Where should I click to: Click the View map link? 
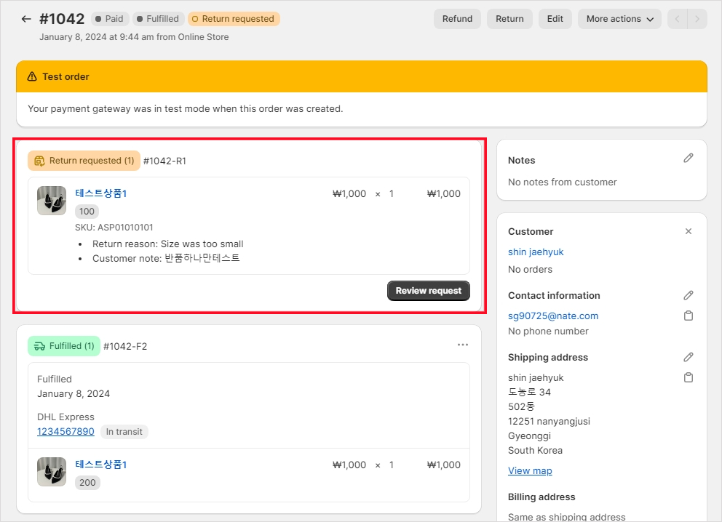[x=530, y=470]
